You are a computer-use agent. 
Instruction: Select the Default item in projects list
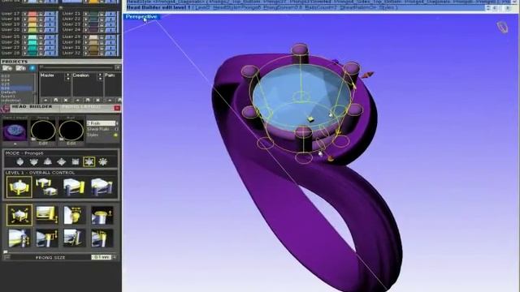click(9, 92)
